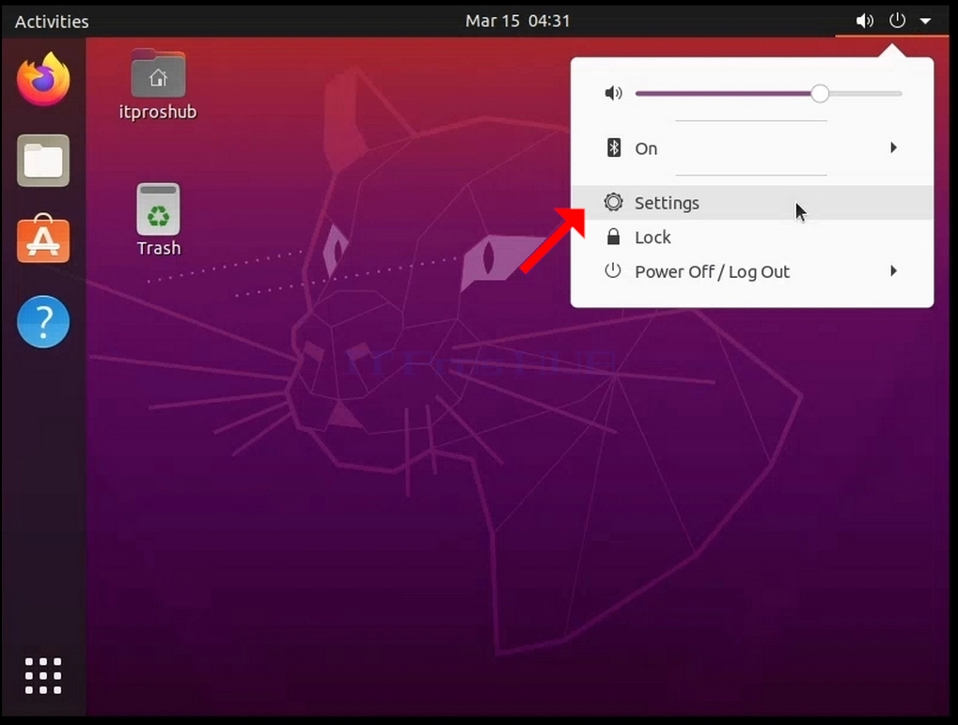
Task: Set the volume slider to its grey end
Action: point(900,94)
